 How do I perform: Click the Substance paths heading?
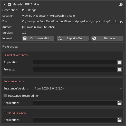click(x=14, y=81)
